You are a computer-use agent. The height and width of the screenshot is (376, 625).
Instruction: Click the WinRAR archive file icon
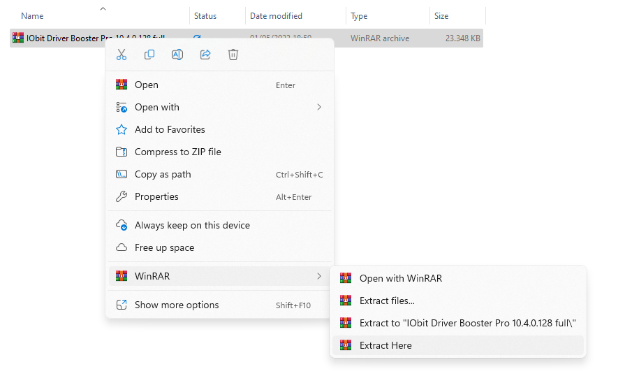click(x=18, y=38)
